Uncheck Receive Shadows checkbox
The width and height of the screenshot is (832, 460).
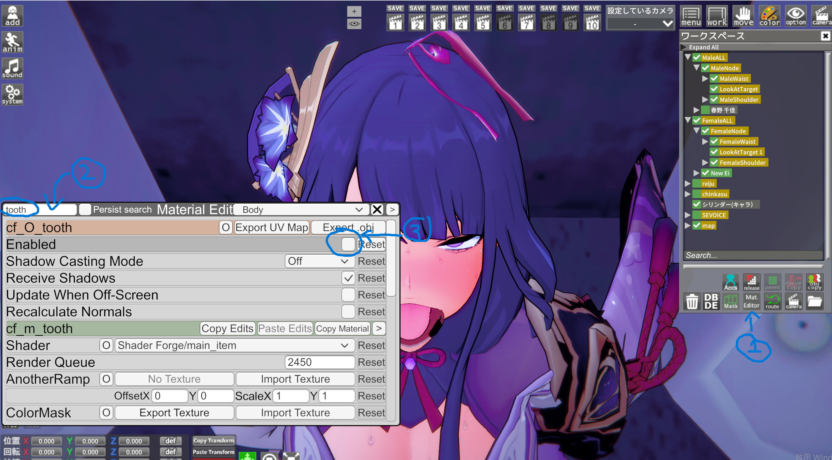pyautogui.click(x=348, y=278)
